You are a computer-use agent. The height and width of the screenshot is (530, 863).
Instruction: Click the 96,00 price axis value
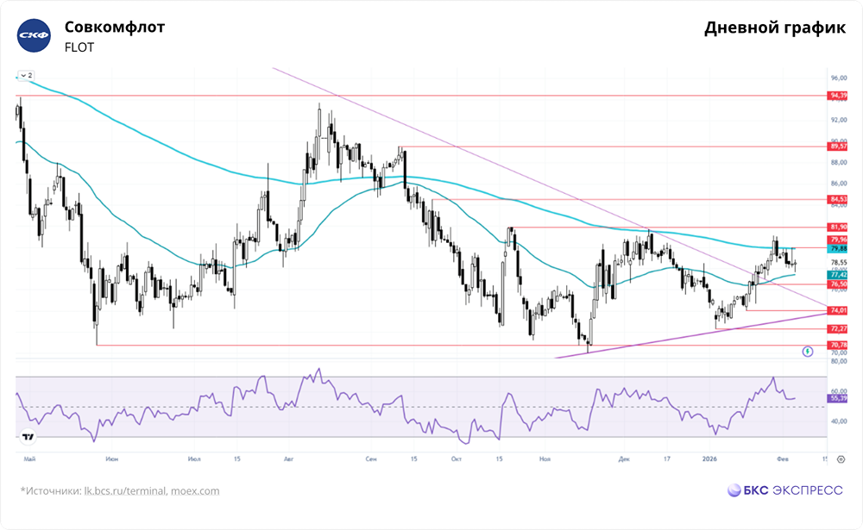tap(839, 78)
